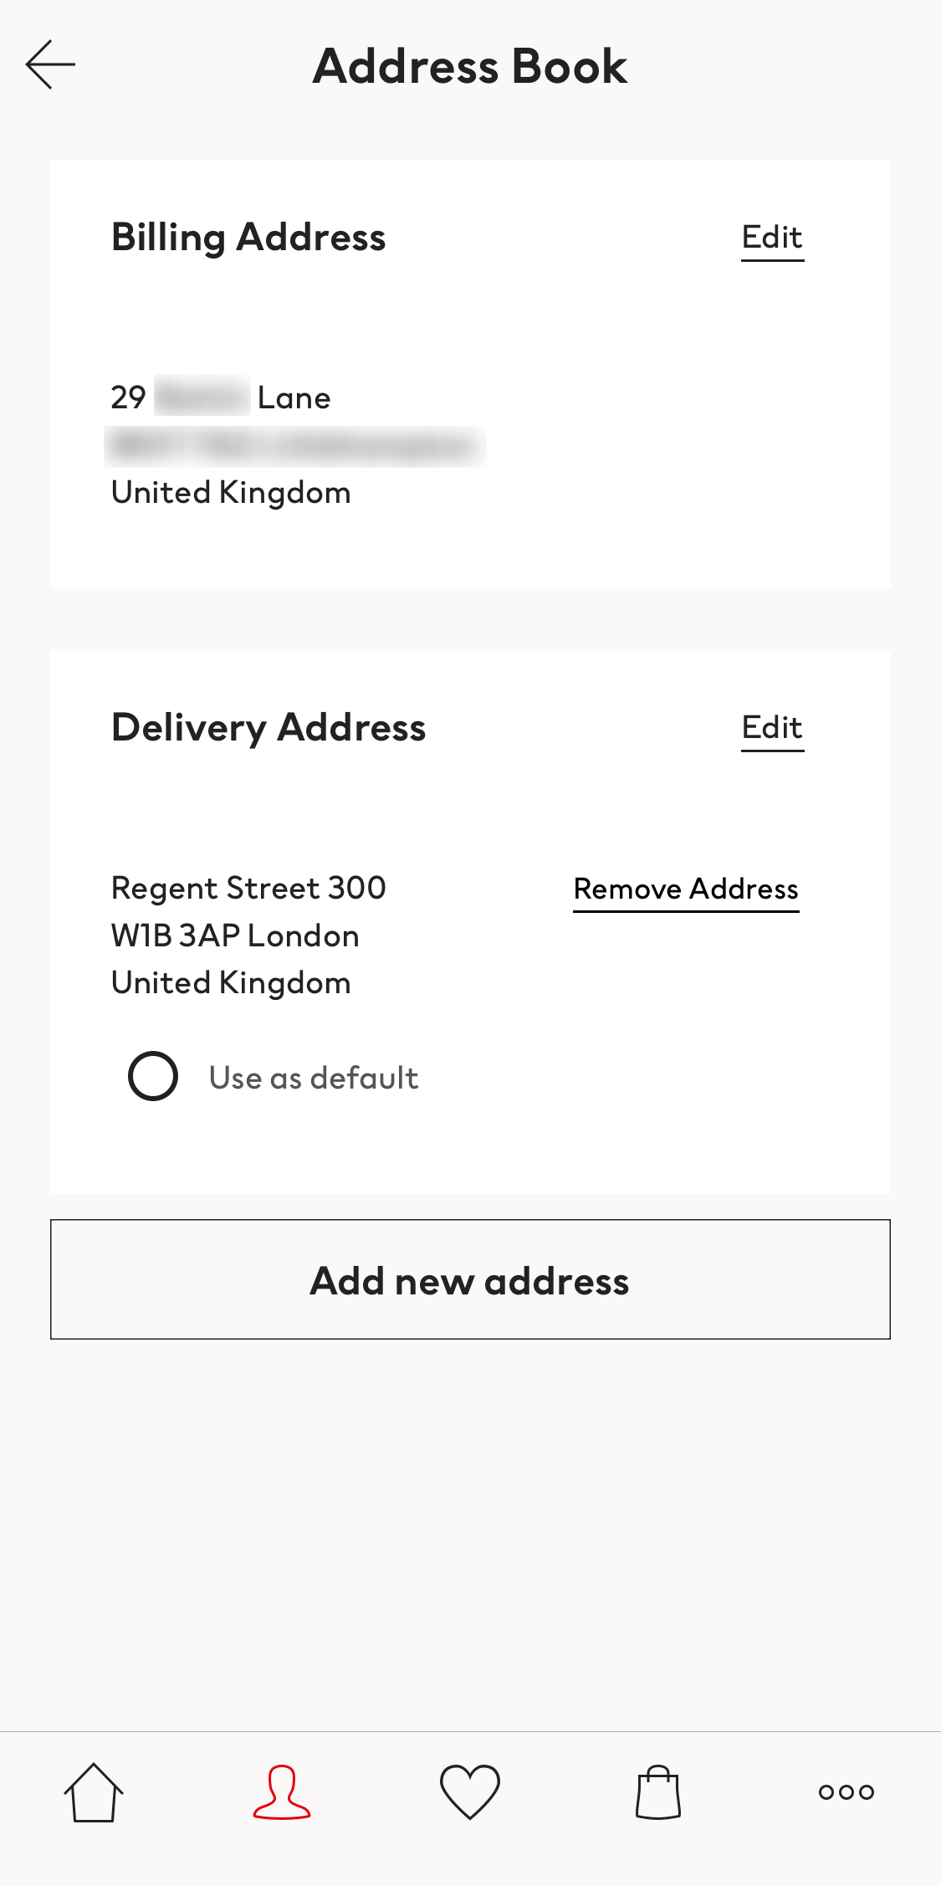941x1886 pixels.
Task: Select the red profile account icon
Action: pos(282,1791)
